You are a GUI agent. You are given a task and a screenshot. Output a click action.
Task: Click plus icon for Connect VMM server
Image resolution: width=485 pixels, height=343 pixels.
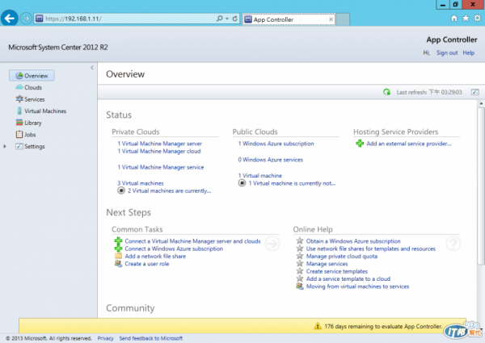118,241
